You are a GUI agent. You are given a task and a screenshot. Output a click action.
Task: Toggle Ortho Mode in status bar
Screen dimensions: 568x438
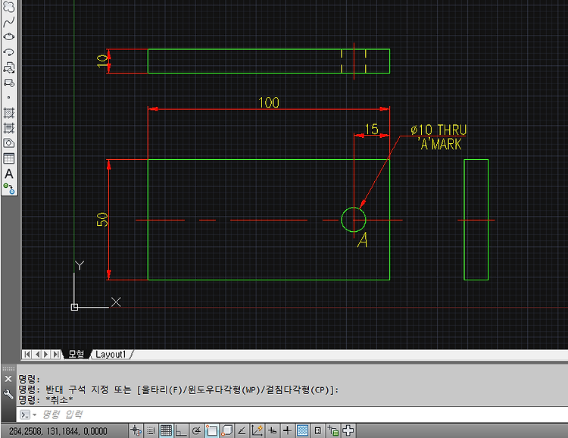click(181, 430)
